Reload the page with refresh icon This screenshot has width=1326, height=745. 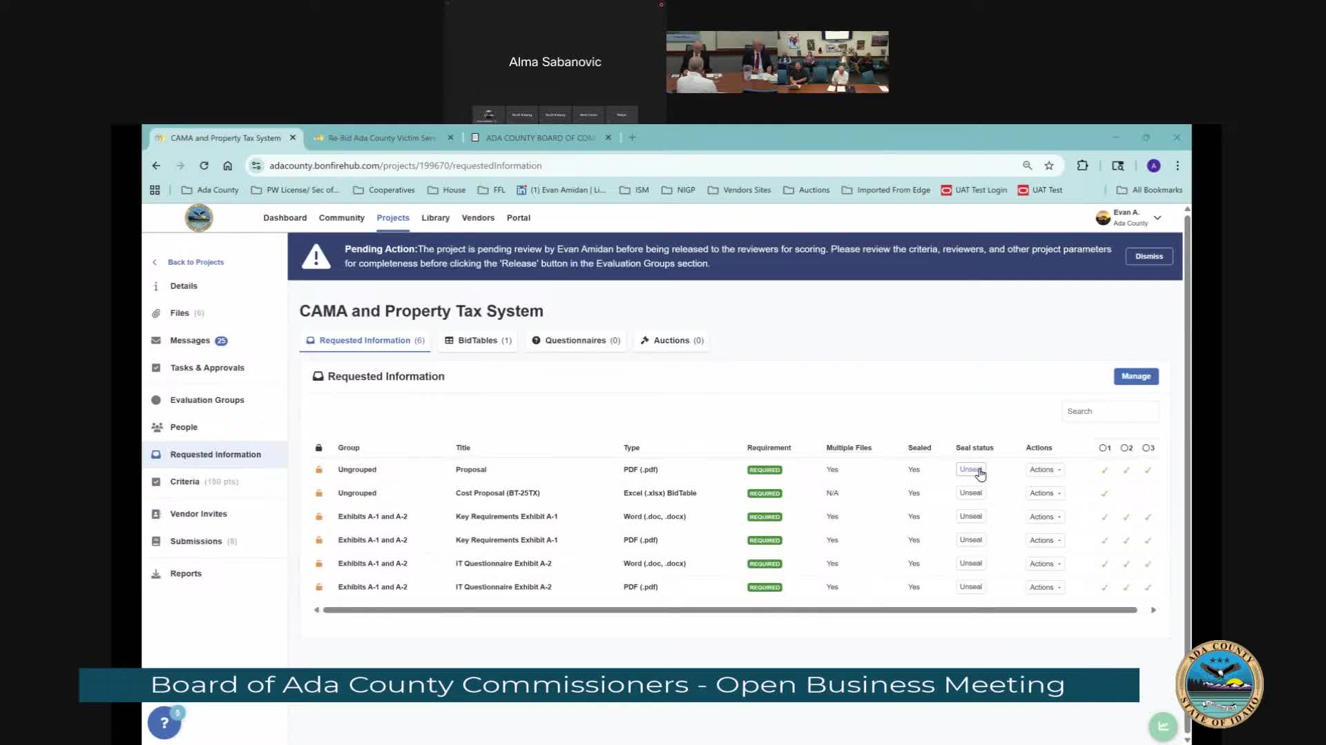pos(204,166)
